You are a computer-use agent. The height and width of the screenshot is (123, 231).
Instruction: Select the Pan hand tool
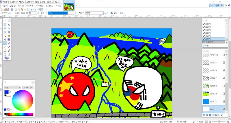tap(9, 36)
